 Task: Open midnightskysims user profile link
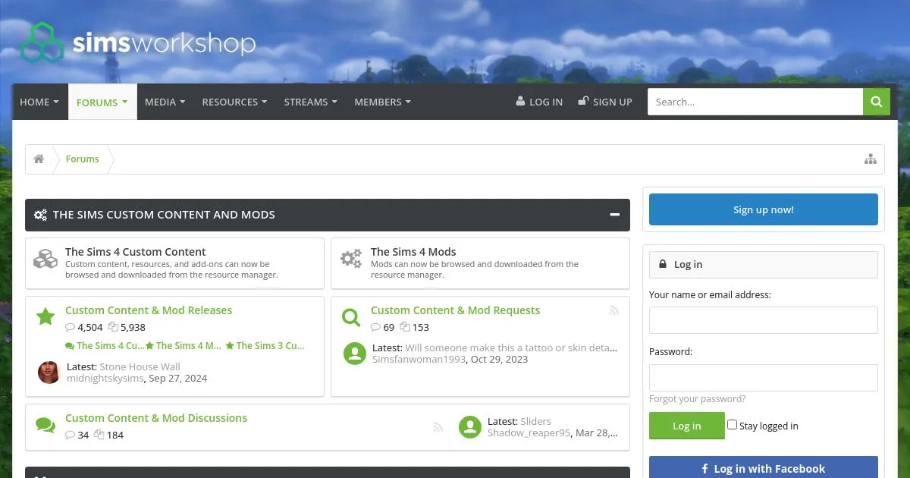coord(105,378)
